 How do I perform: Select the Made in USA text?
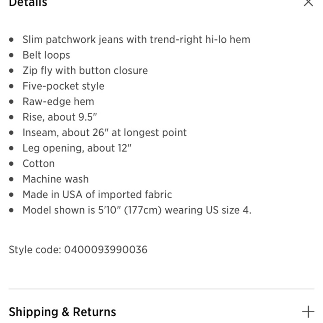[97, 194]
